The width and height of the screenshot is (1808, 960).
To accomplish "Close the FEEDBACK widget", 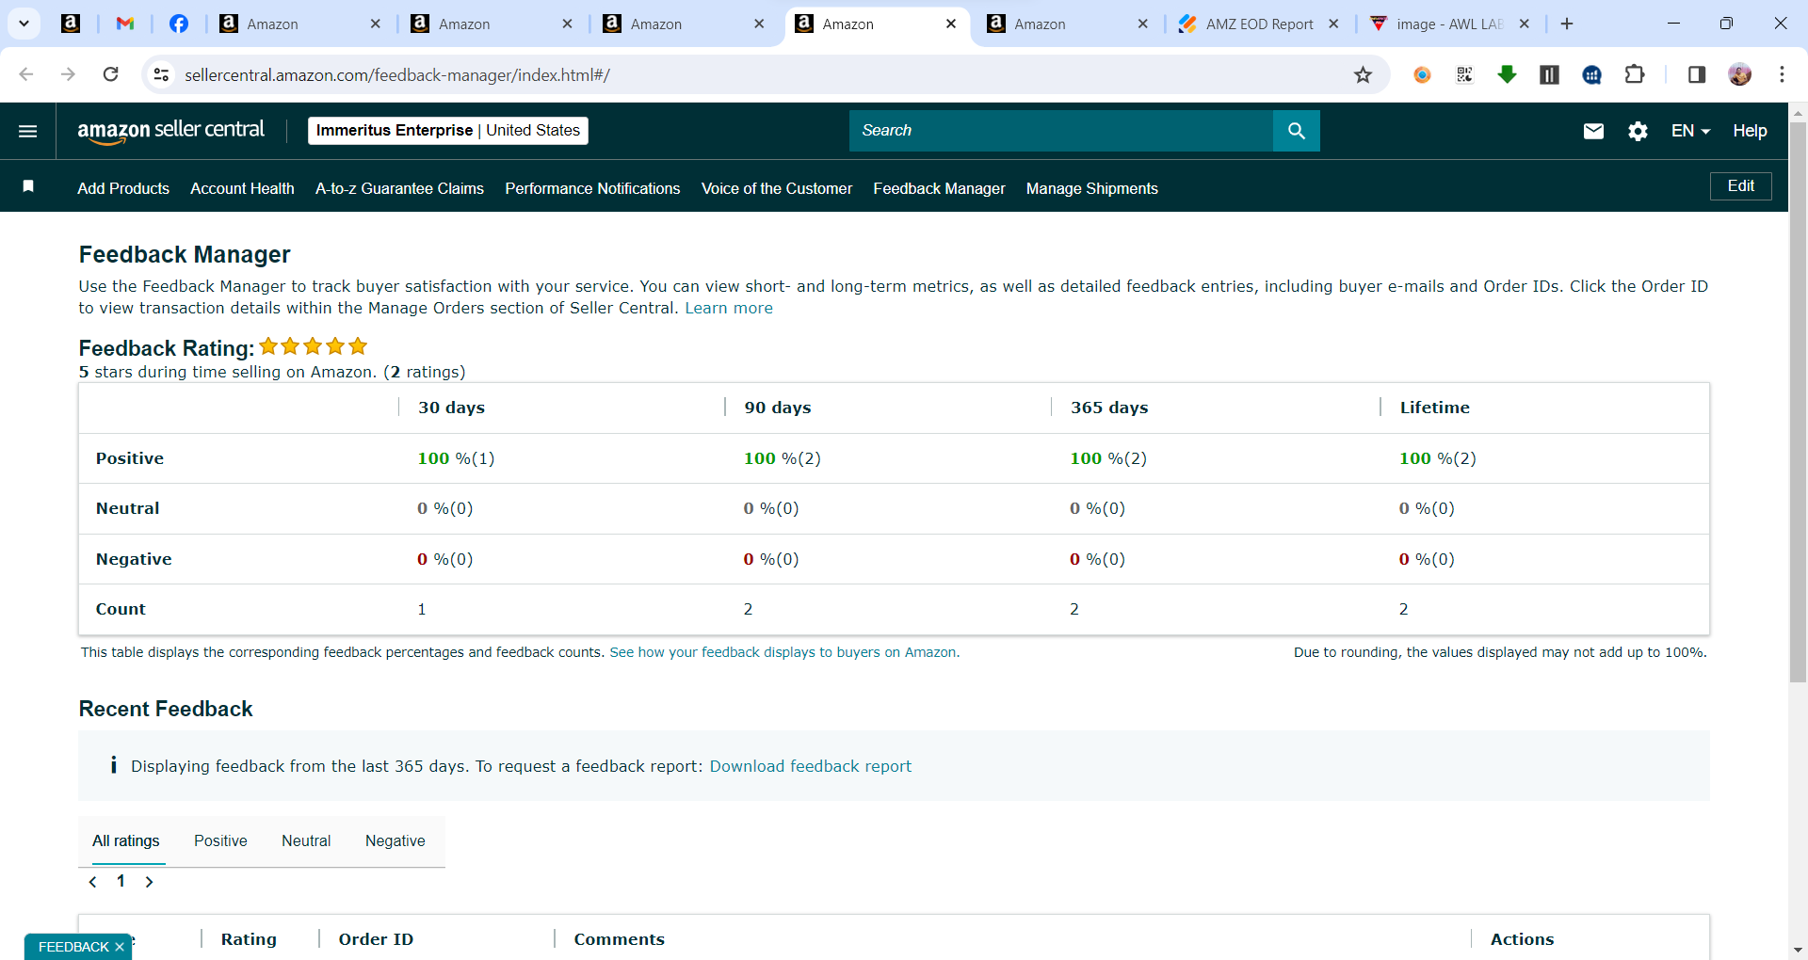I will pos(120,947).
